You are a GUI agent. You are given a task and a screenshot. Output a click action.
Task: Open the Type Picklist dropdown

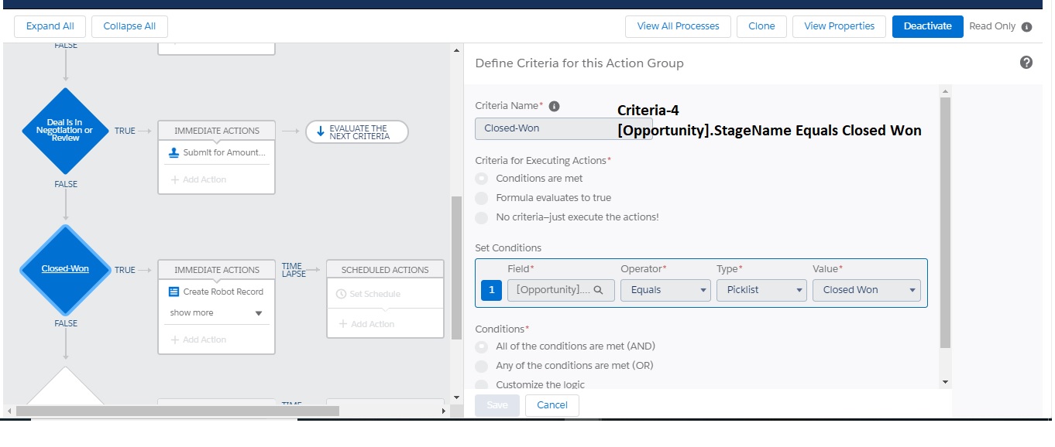(761, 290)
